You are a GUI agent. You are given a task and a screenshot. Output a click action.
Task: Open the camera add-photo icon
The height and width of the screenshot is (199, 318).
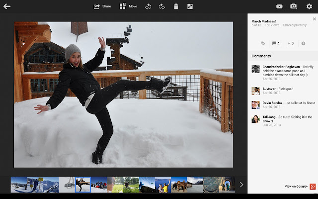click(294, 6)
